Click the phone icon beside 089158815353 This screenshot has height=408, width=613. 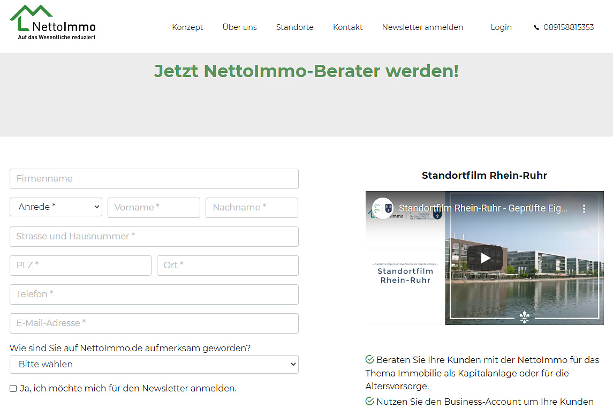coord(536,27)
